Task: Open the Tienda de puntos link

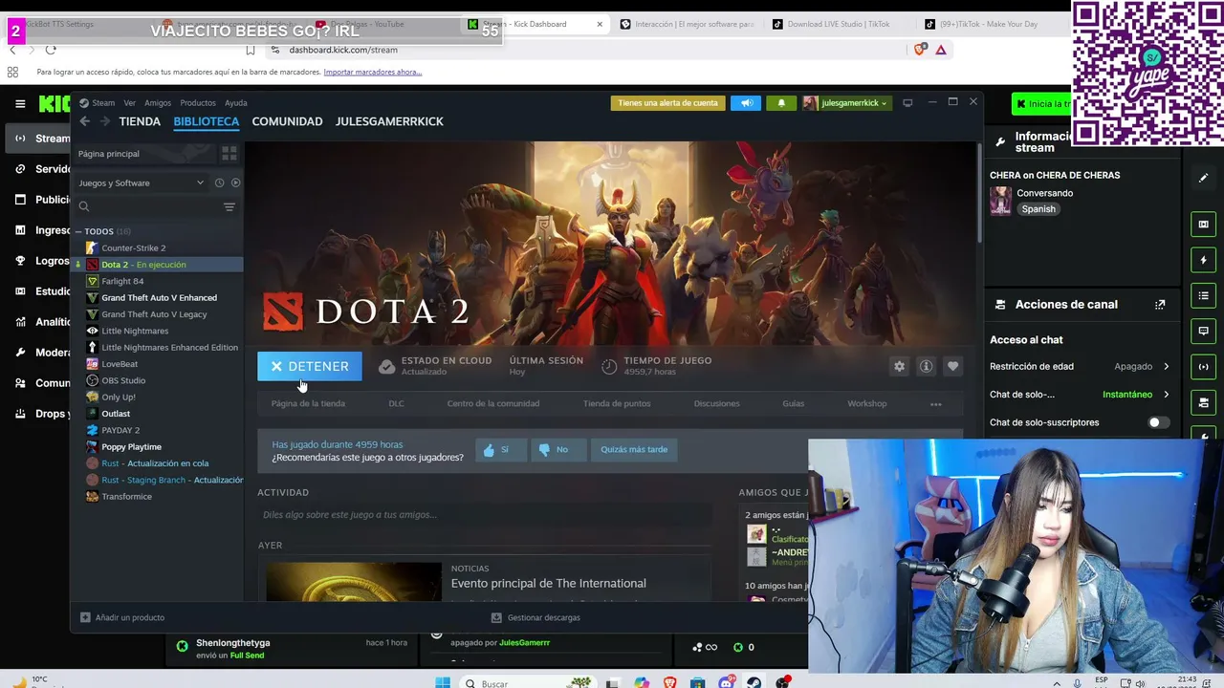Action: click(x=617, y=403)
